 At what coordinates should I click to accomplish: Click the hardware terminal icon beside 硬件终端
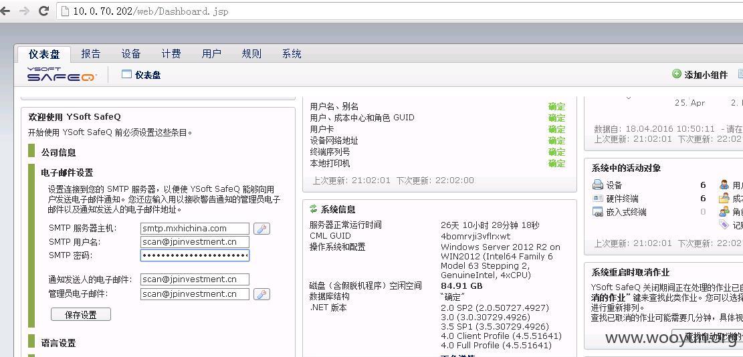coord(598,198)
